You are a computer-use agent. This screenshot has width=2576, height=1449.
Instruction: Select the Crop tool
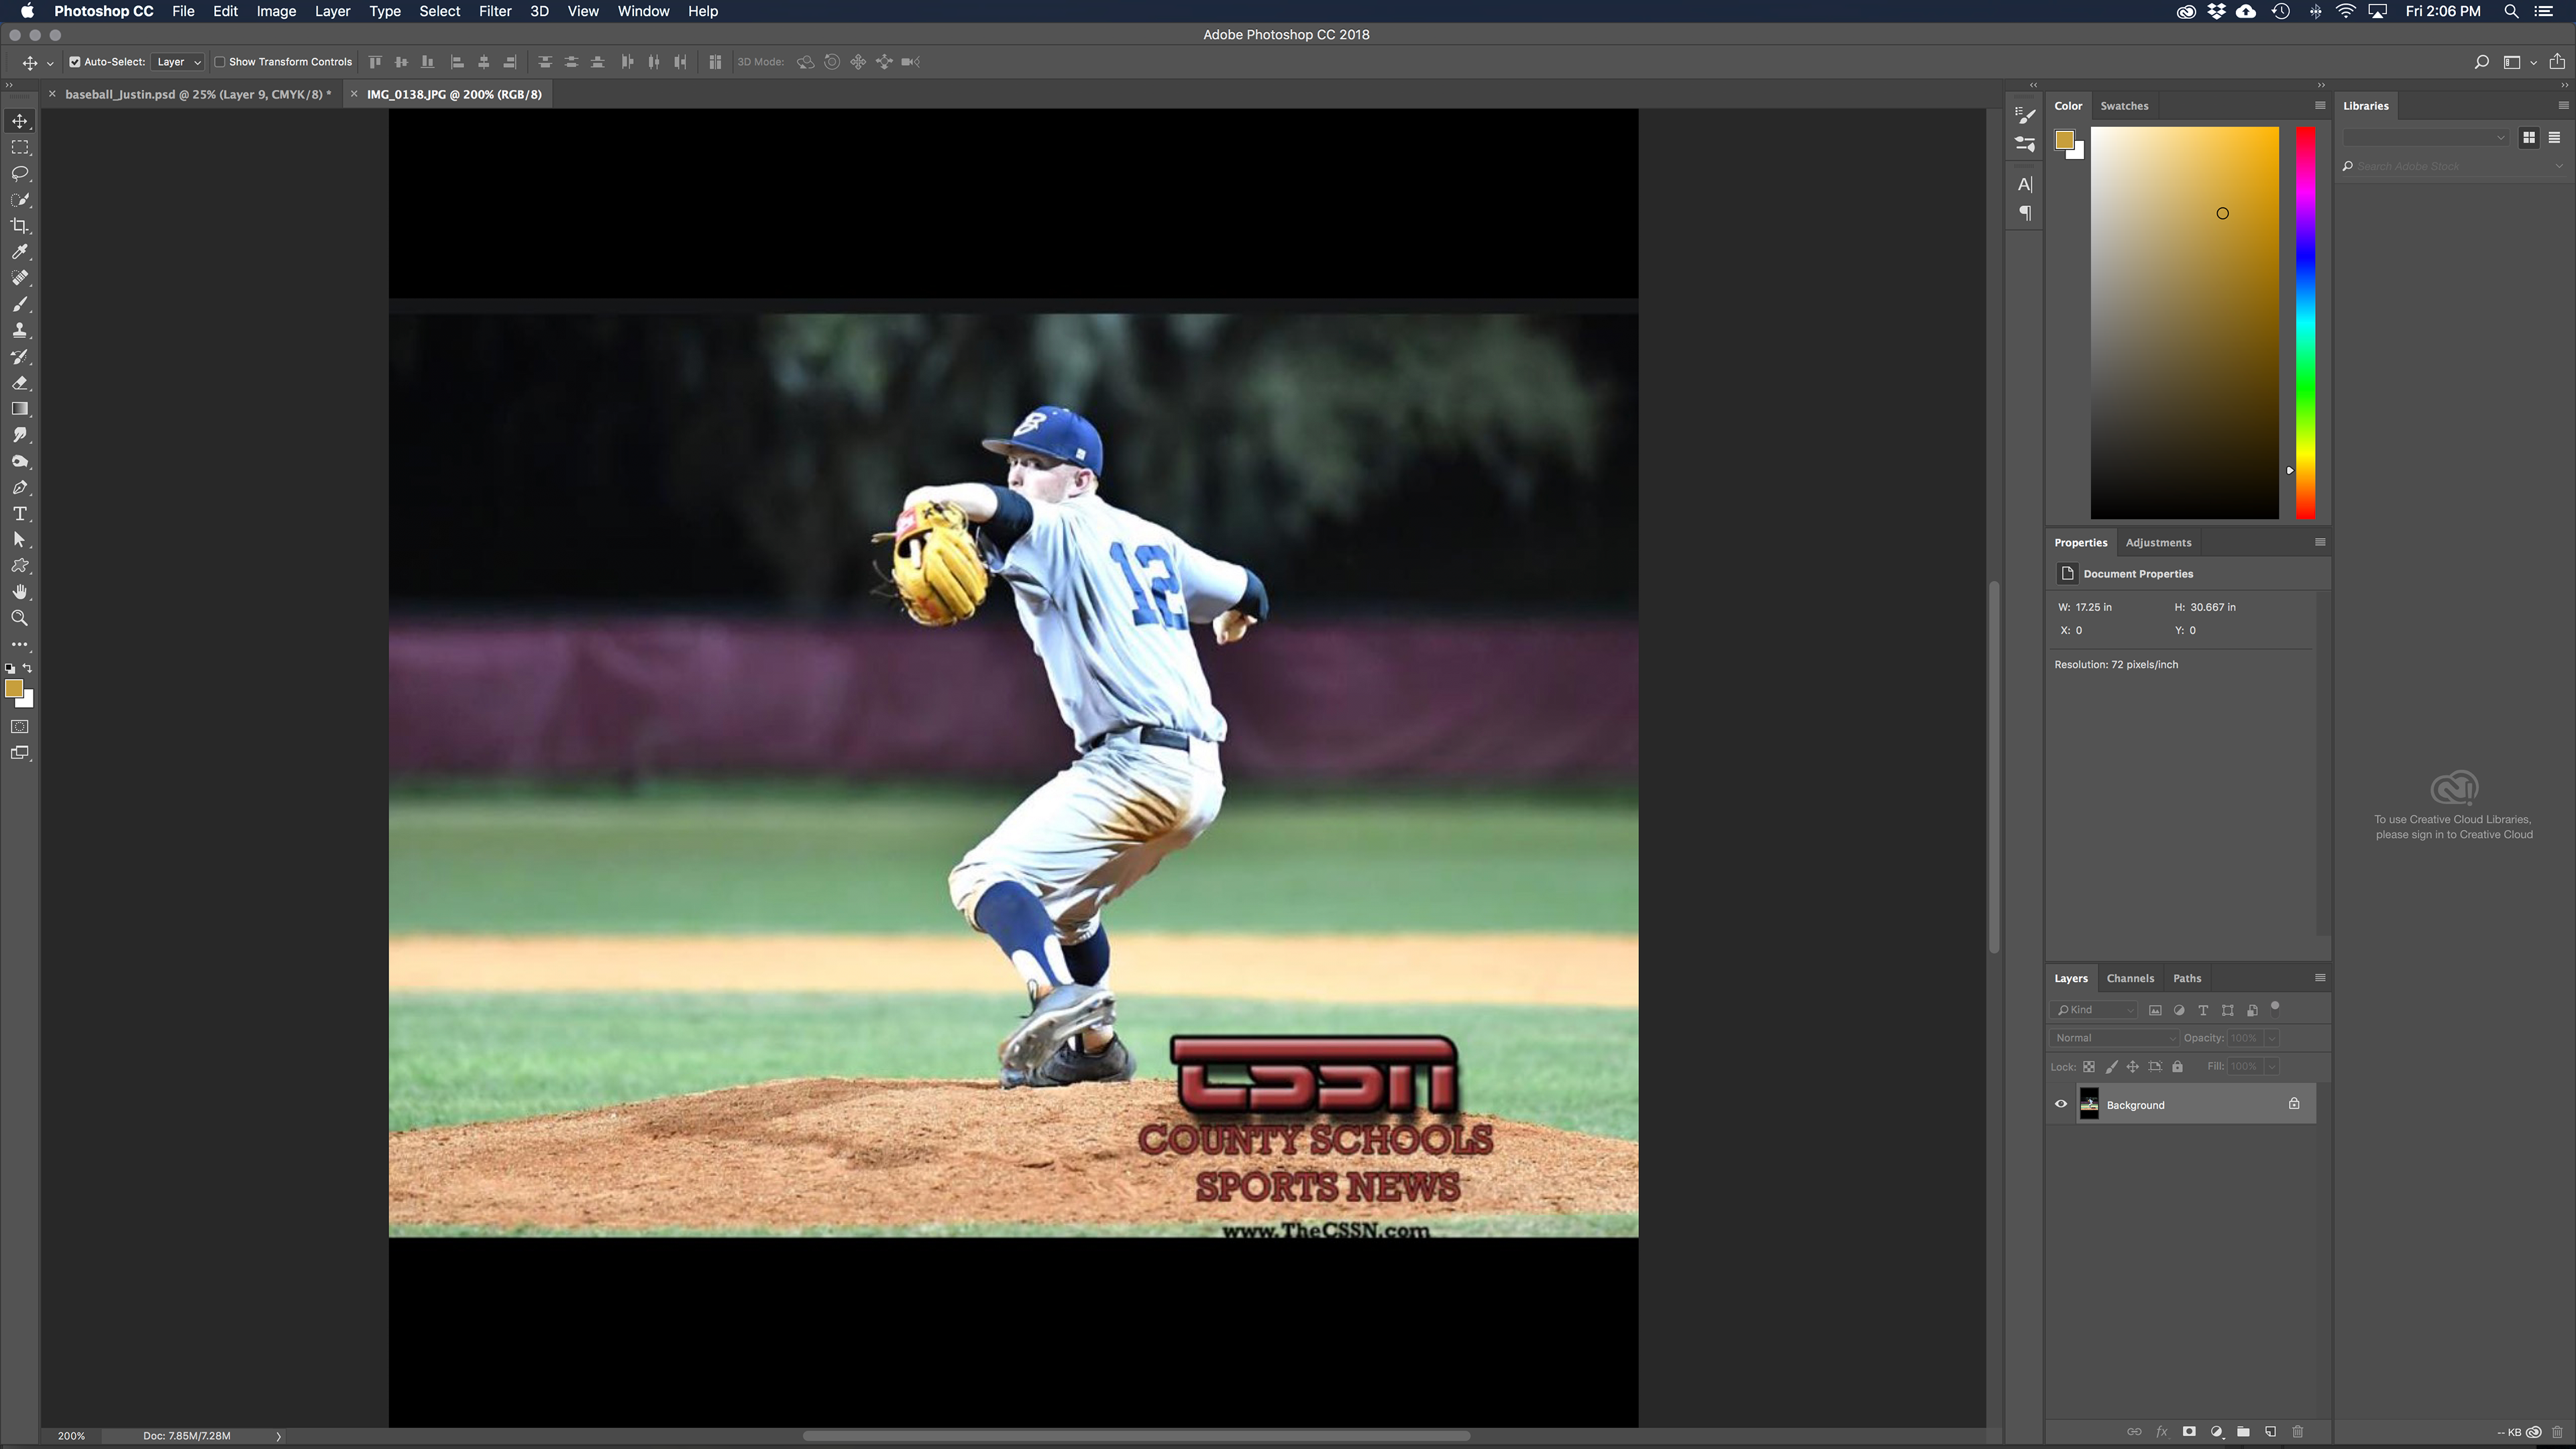click(19, 226)
